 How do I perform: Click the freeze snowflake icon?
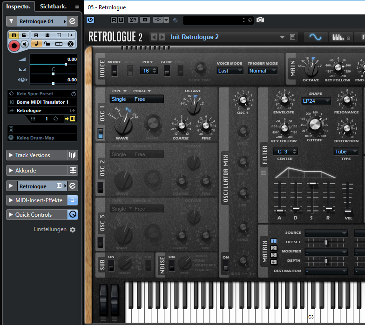coord(70,44)
